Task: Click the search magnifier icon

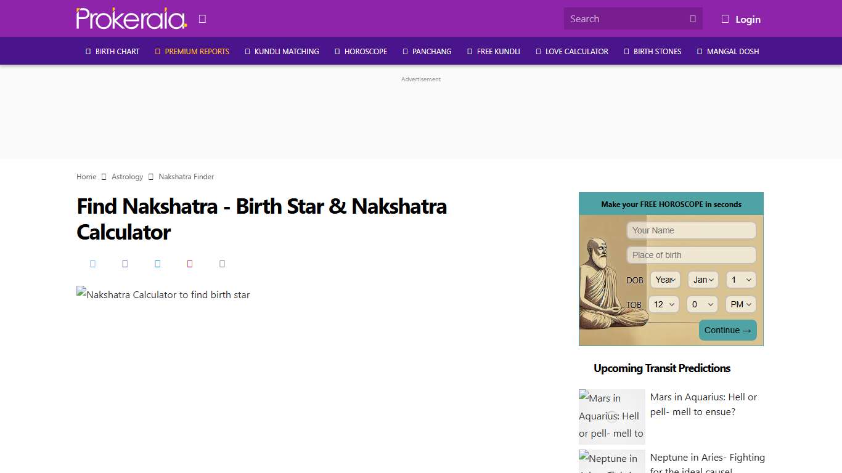Action: click(693, 18)
